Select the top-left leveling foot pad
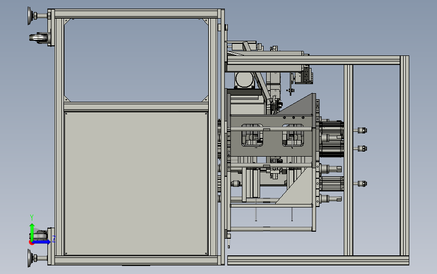 click(29, 16)
